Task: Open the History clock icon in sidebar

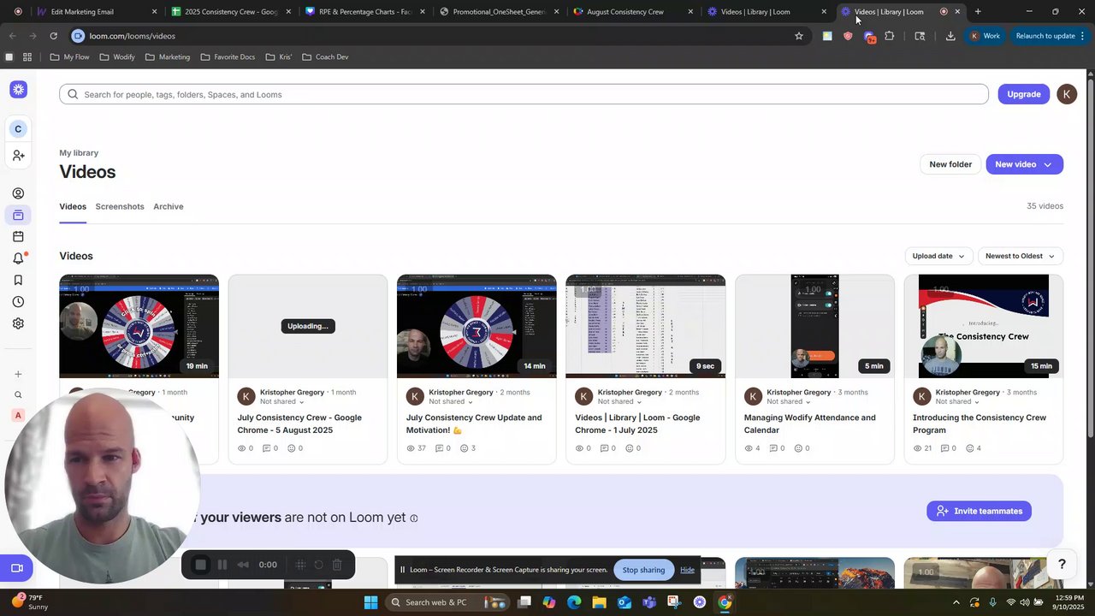Action: [x=18, y=302]
